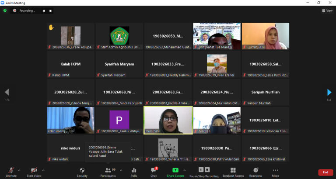Go to next page of participants

tap(329, 92)
